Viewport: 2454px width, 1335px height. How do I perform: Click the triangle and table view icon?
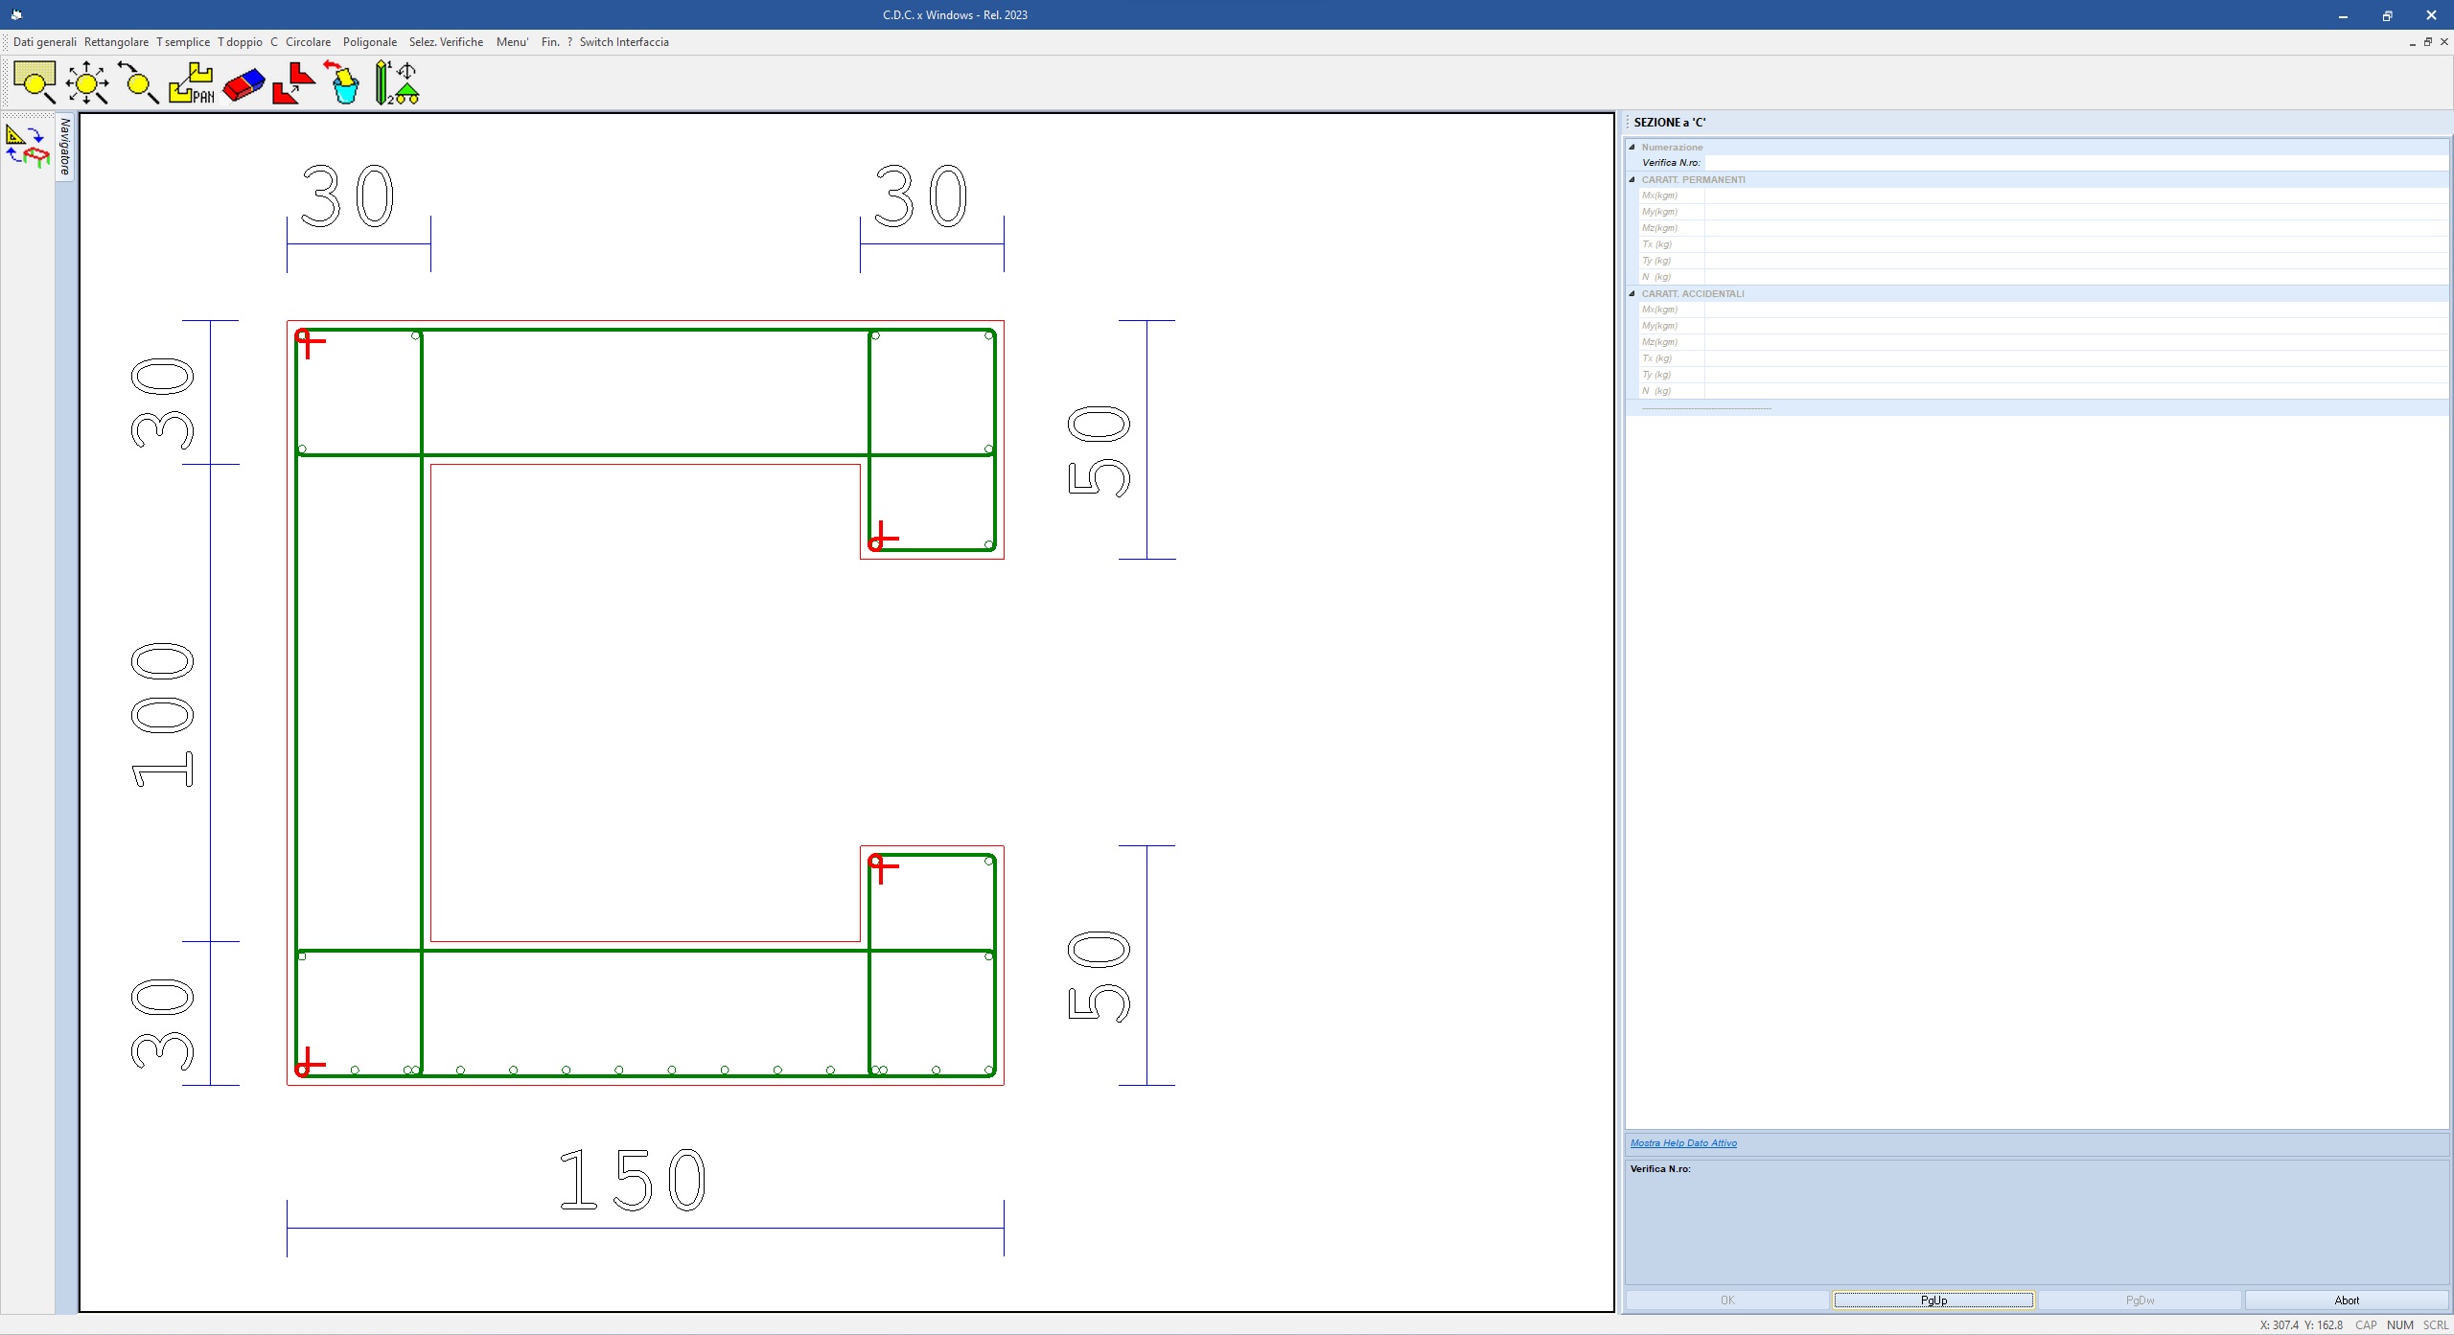[x=27, y=147]
